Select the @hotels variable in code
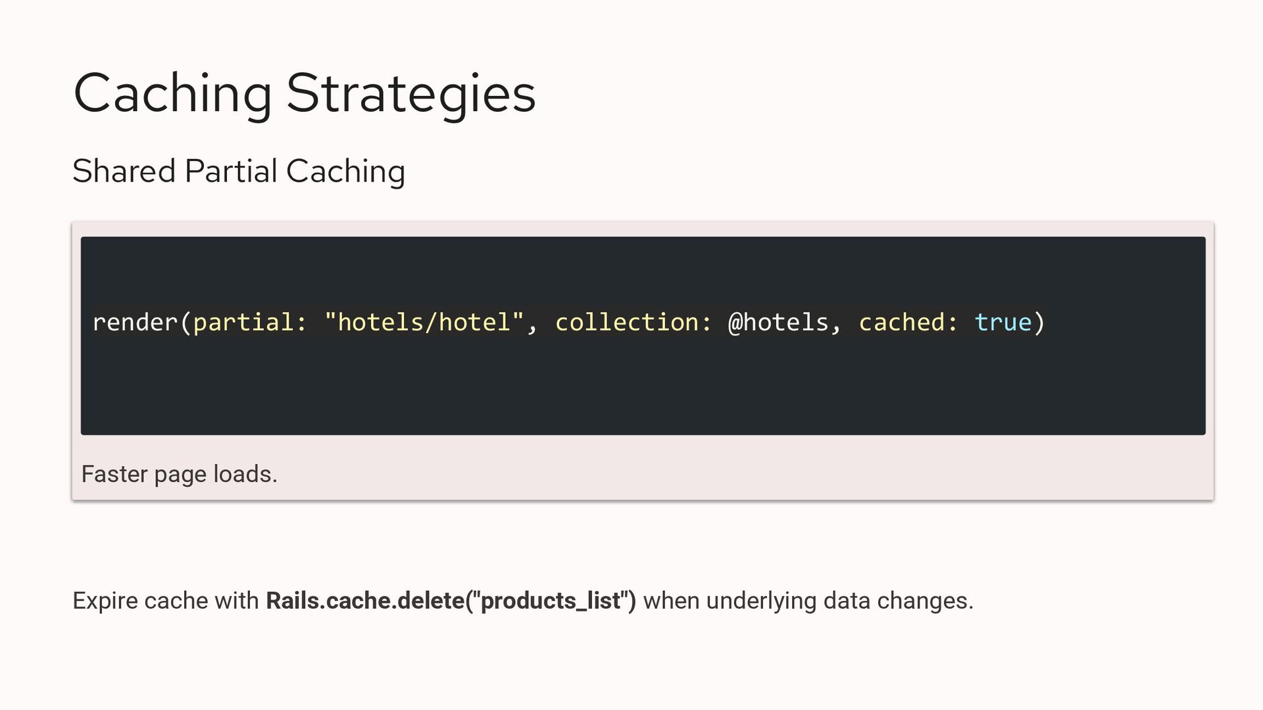 [x=779, y=322]
